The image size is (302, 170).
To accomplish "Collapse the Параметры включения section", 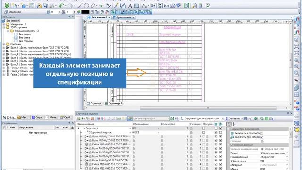I will (x=228, y=129).
